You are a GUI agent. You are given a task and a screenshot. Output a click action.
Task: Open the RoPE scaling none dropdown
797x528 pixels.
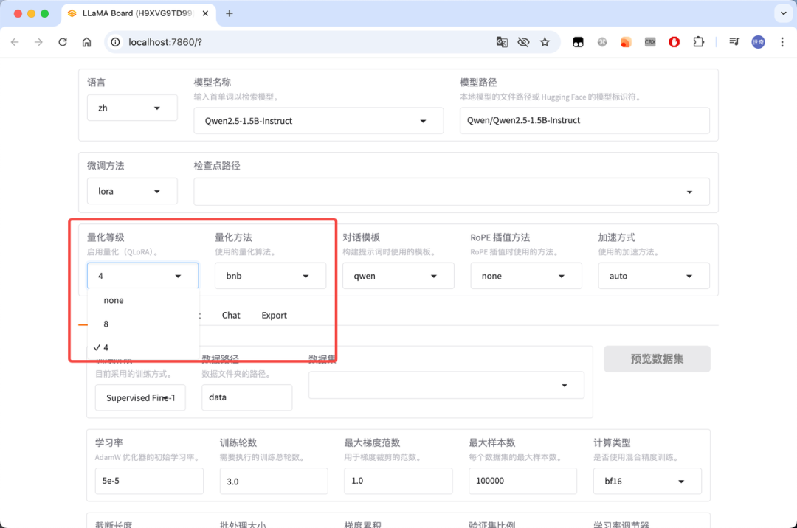[526, 276]
